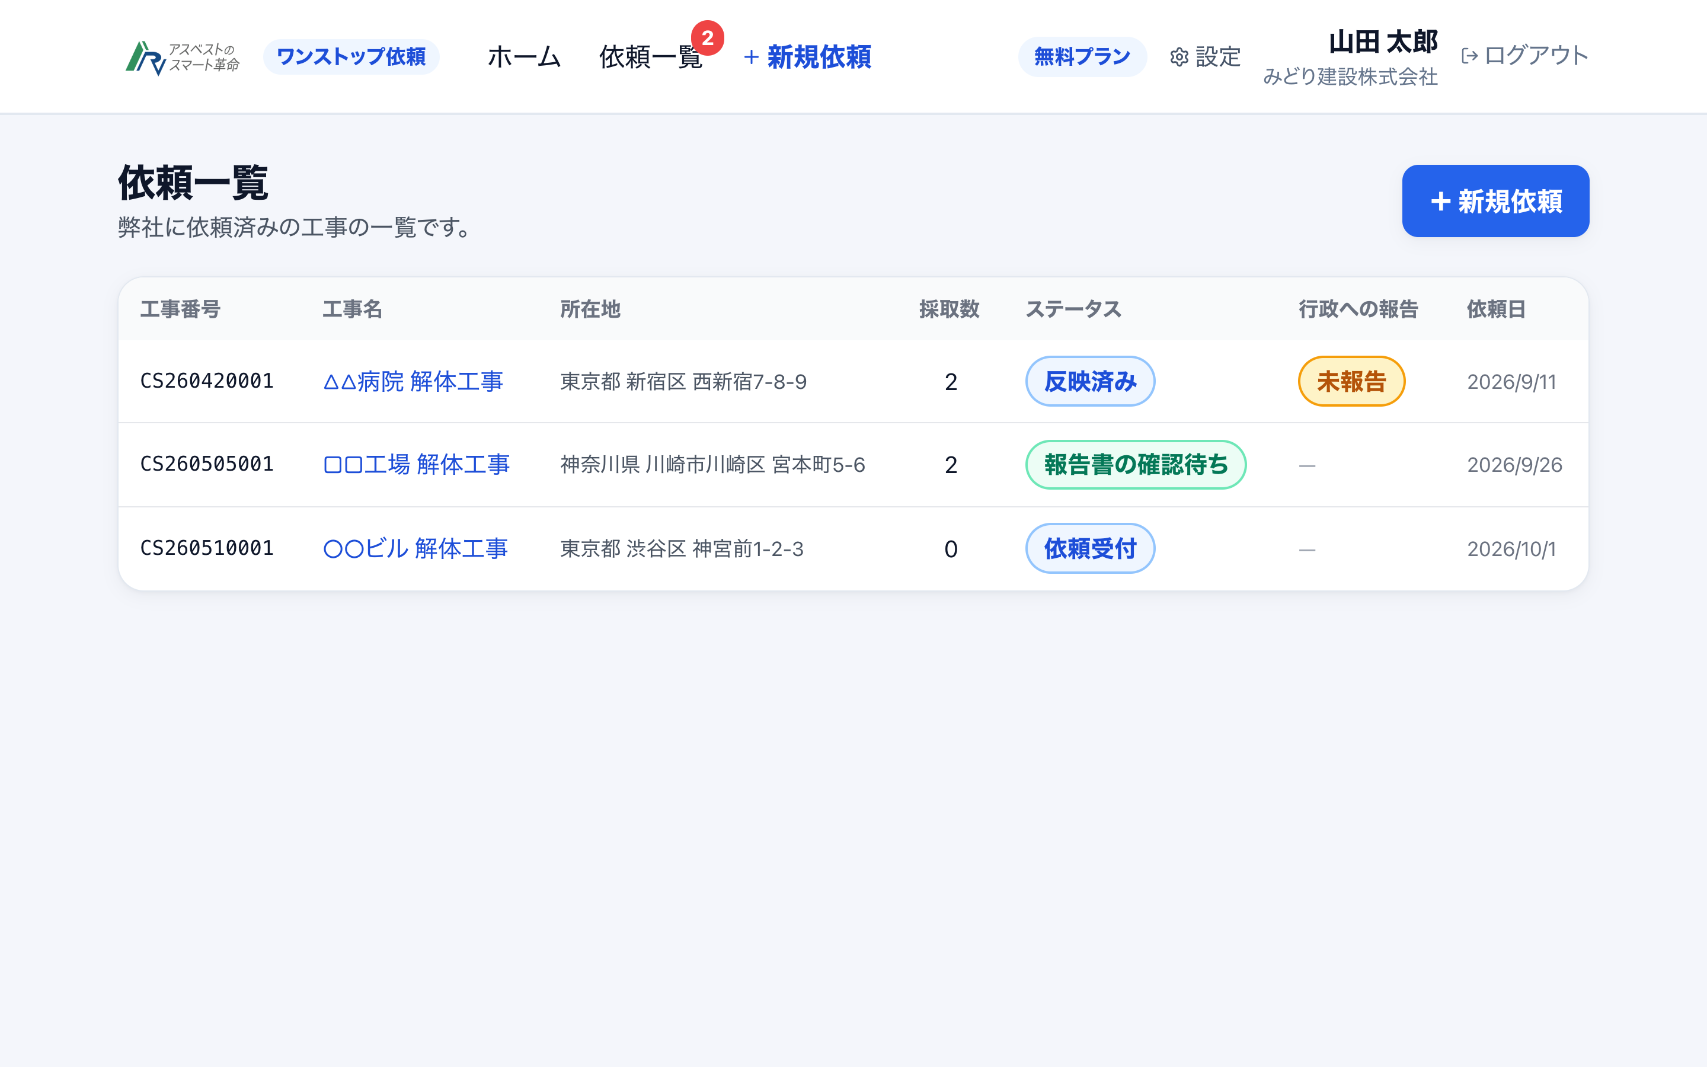Image resolution: width=1707 pixels, height=1067 pixels.
Task: Click the 採取数 column header
Action: [950, 309]
